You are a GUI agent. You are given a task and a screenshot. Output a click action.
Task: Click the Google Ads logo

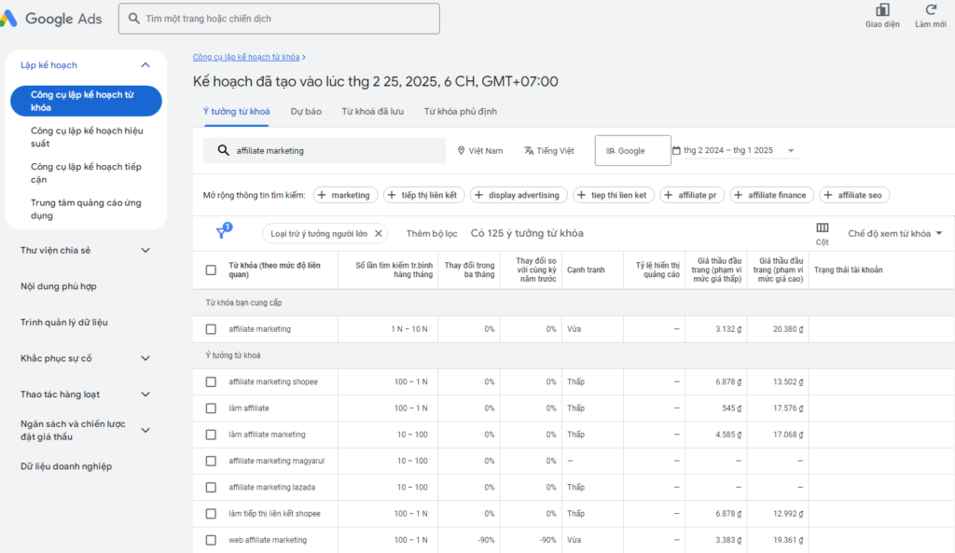[51, 19]
